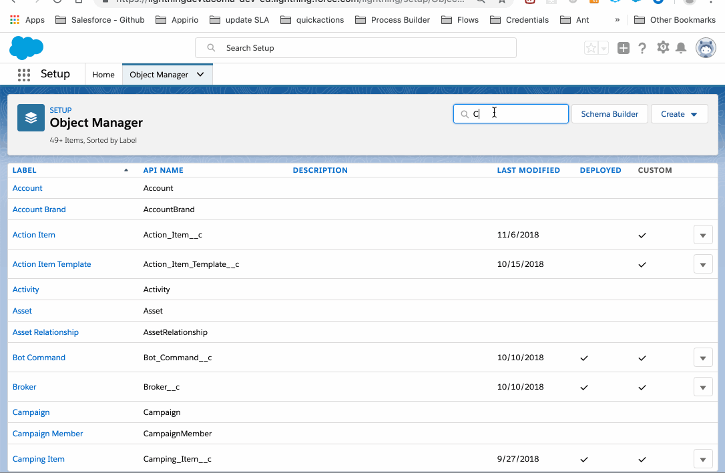Click the Salesforce cloud logo
This screenshot has width=725, height=473.
(26, 47)
